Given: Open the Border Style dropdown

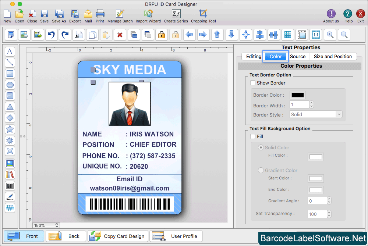Looking at the screenshot, I should tap(316, 115).
